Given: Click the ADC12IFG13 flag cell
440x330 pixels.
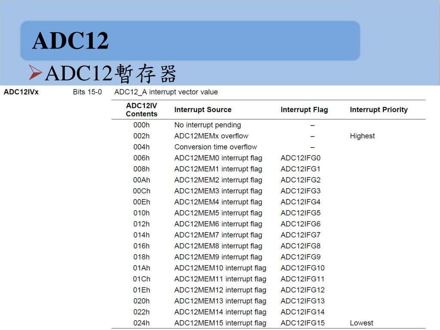Looking at the screenshot, I should click(x=302, y=301).
